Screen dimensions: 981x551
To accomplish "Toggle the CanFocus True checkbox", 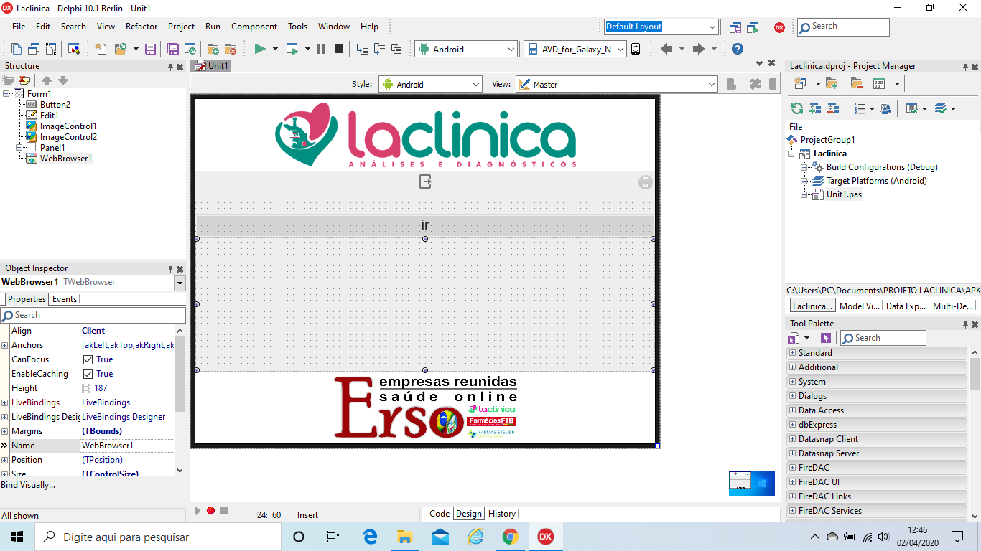I will point(88,359).
